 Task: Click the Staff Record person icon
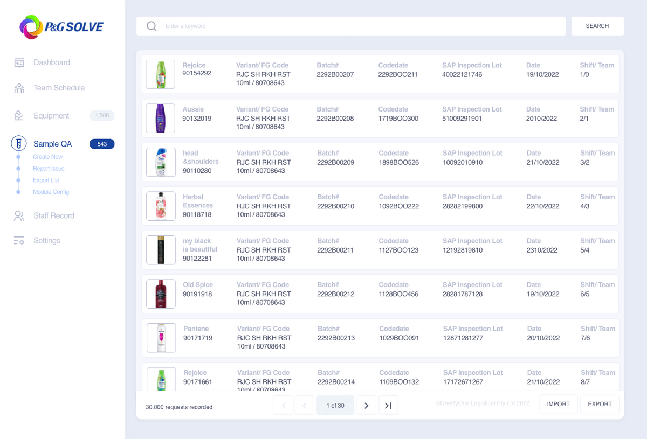click(19, 216)
